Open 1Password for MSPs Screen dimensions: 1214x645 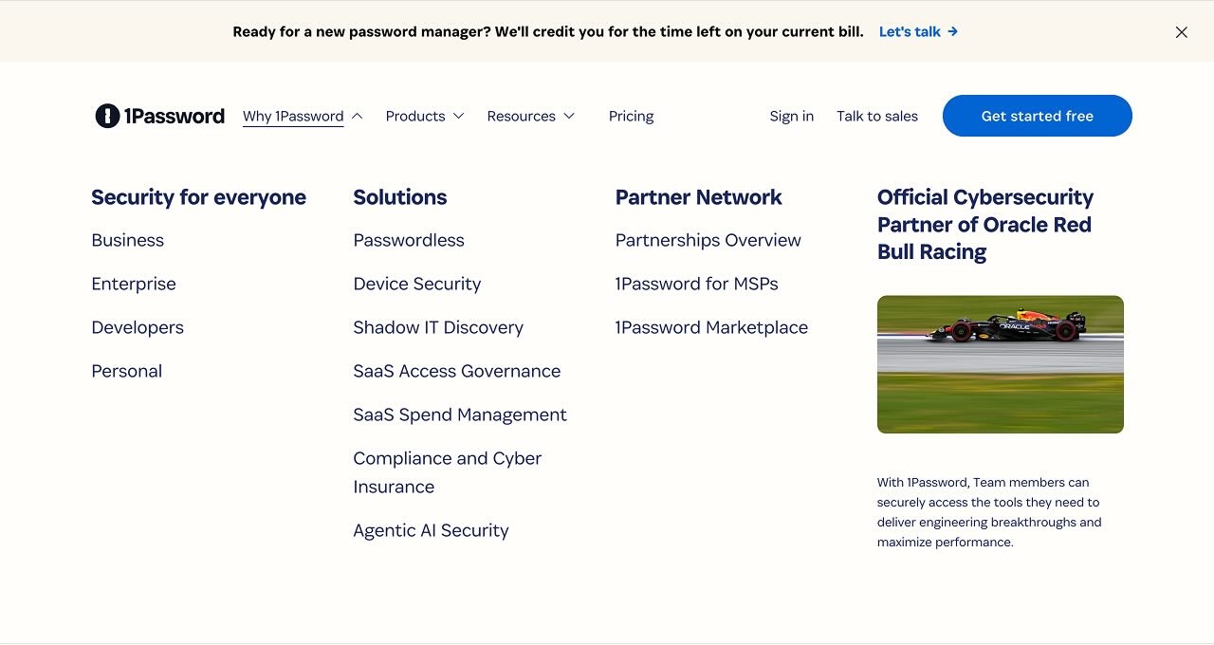click(696, 284)
